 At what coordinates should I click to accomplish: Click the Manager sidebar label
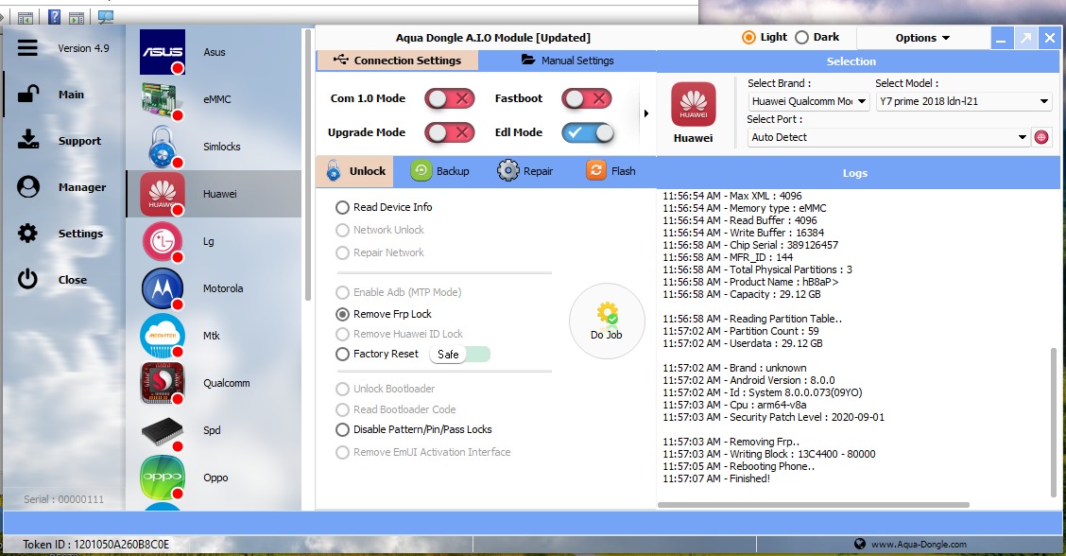[82, 187]
